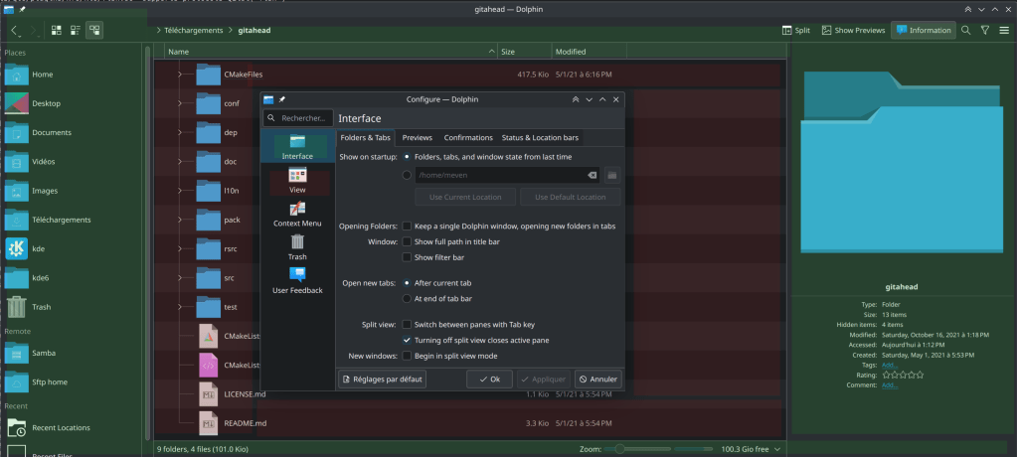Switch to the Previews tab

point(417,138)
